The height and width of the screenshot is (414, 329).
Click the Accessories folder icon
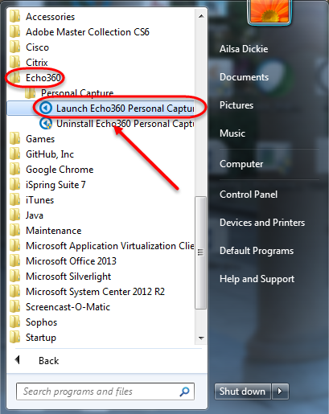14,17
